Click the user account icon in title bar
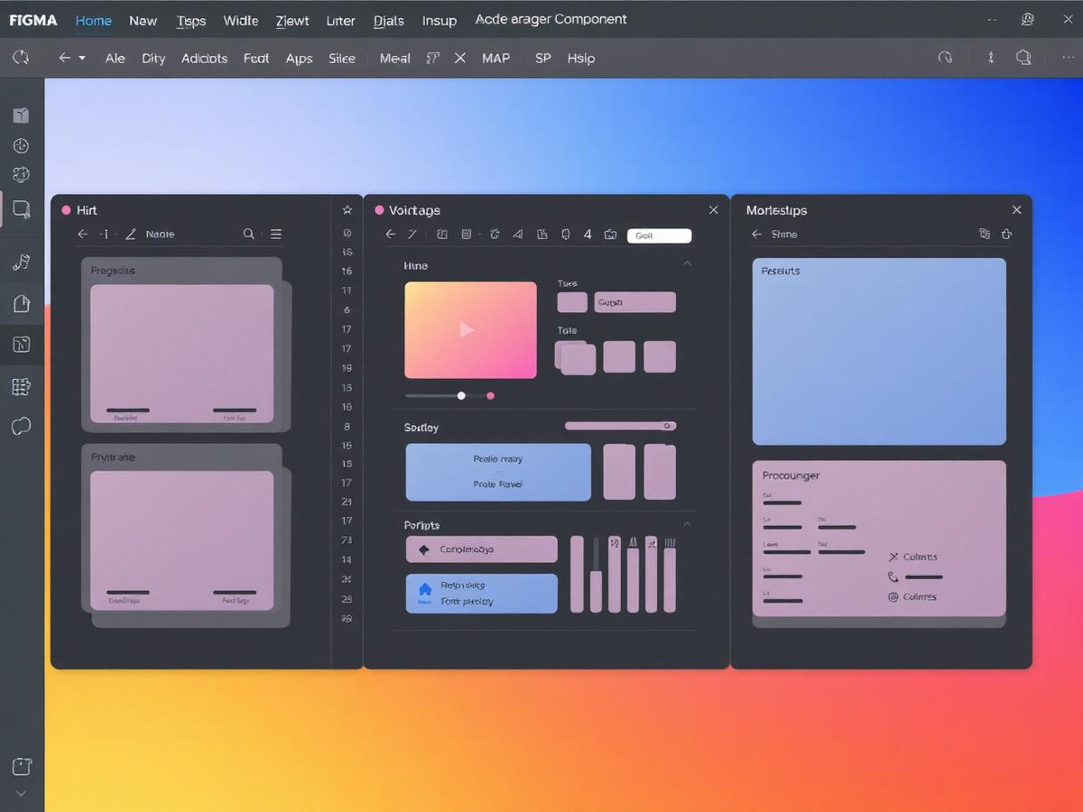Viewport: 1083px width, 812px height. [x=1027, y=19]
